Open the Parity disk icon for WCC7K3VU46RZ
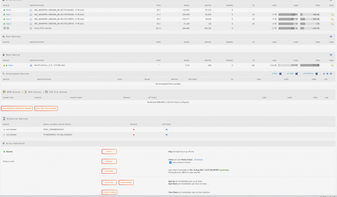Screen dimensions: 337x197 pos(31,10)
